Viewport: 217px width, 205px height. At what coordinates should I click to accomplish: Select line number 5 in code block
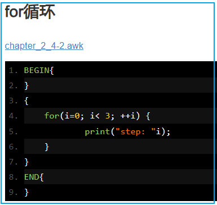(13, 131)
